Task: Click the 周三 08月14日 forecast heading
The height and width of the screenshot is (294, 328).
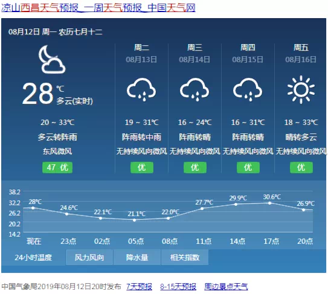Action: coord(195,54)
